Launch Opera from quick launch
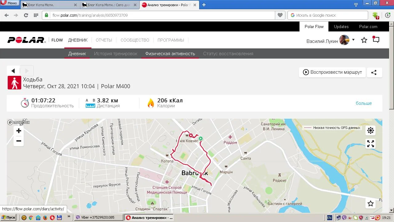This screenshot has height=222, width=394. [52, 217]
